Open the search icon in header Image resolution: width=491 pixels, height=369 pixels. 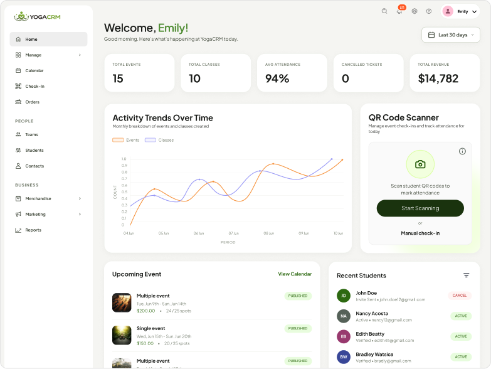384,11
